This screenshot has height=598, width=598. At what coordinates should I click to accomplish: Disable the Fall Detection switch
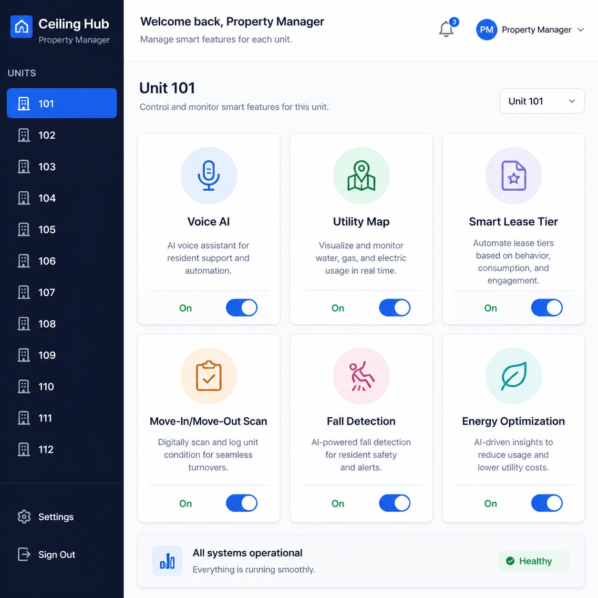click(394, 503)
